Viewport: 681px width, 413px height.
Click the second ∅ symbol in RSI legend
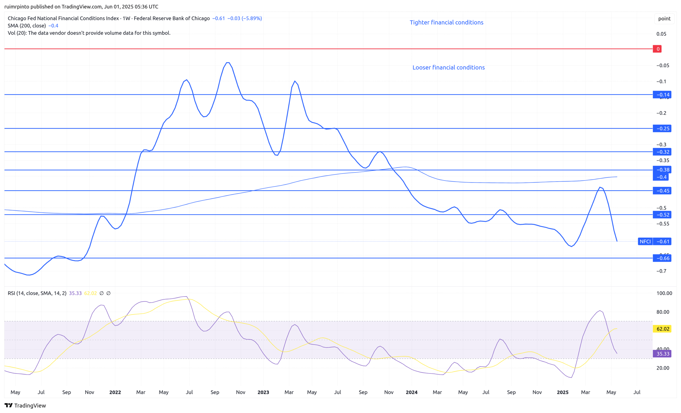point(108,293)
